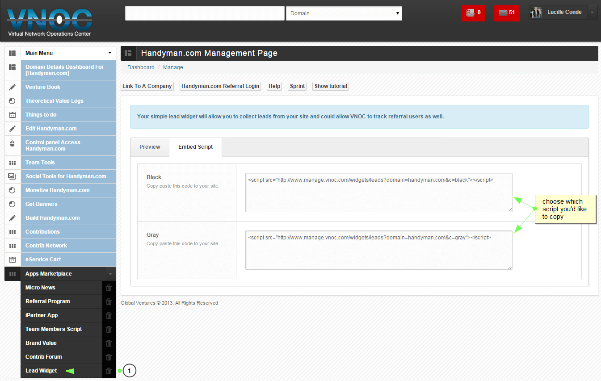601x381 pixels.
Task: Click the top search input field
Action: tap(205, 13)
